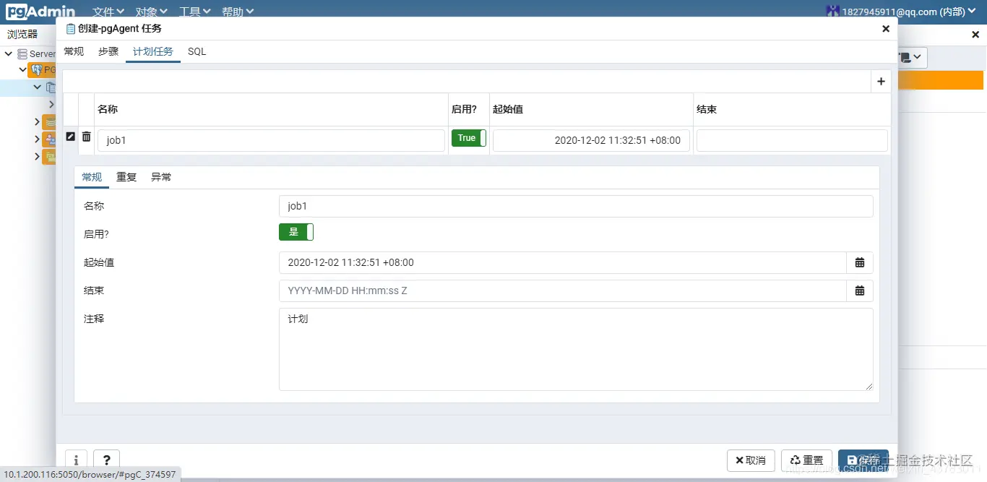This screenshot has height=482, width=987.
Task: Expand the tablespaces folder tree node
Action: 38,156
